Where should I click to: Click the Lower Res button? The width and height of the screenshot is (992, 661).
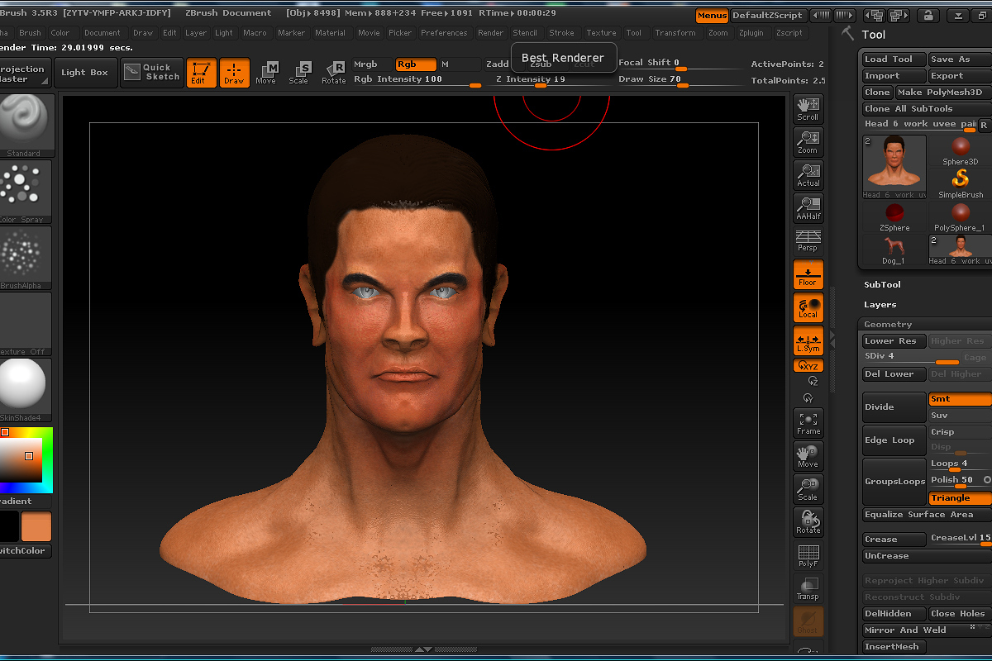894,341
